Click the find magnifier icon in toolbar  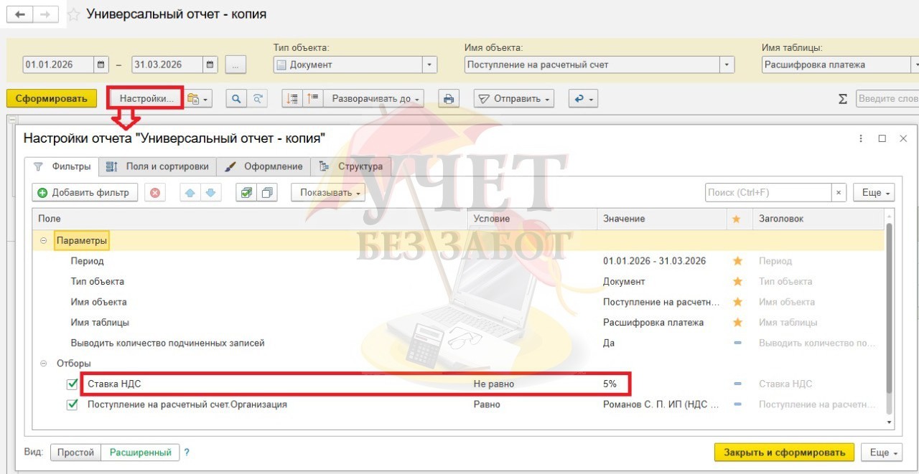[x=236, y=99]
